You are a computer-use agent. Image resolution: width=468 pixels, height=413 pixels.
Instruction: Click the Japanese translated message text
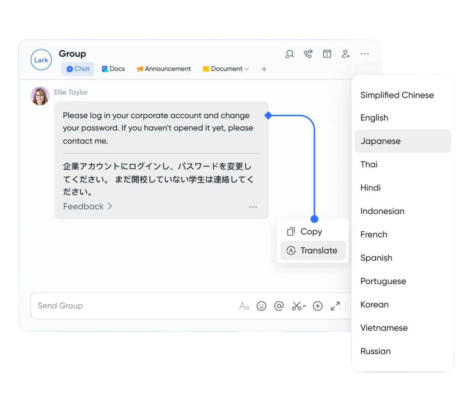[x=158, y=179]
